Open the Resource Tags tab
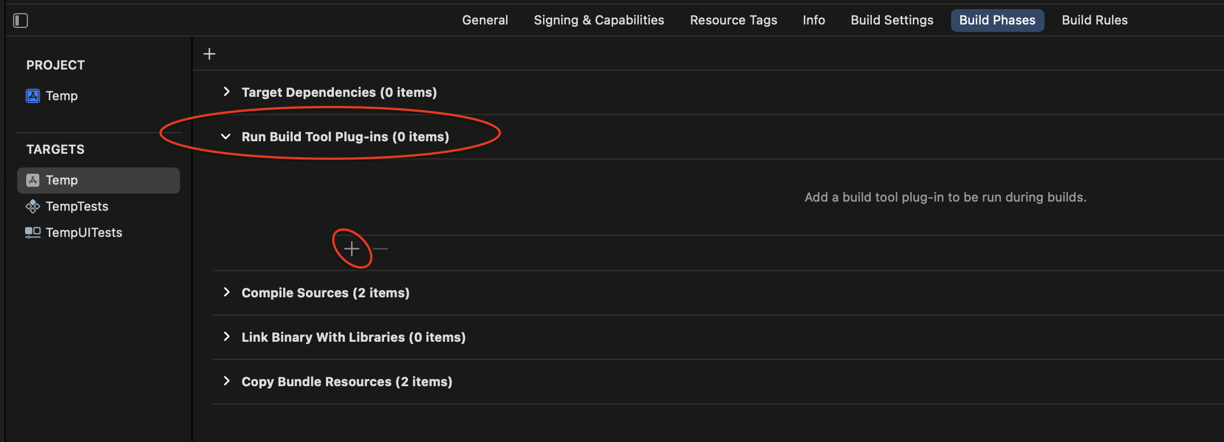This screenshot has width=1224, height=442. coord(733,20)
